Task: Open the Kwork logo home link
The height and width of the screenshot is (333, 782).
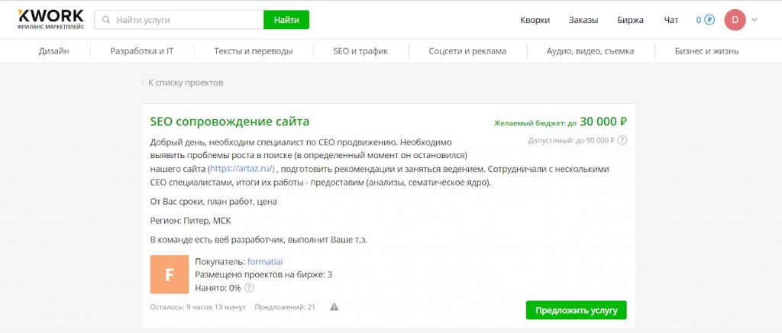Action: pos(50,19)
